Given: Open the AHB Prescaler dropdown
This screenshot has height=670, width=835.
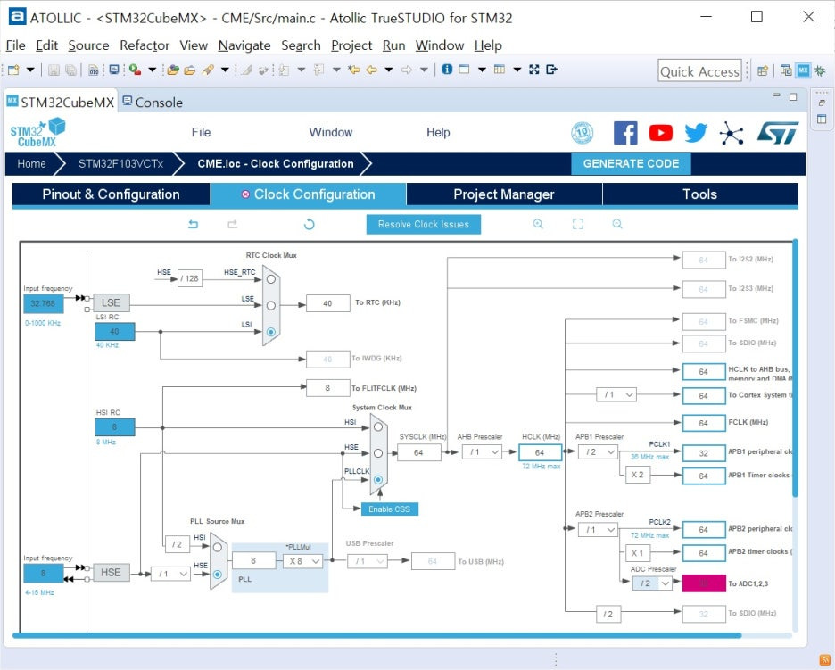Looking at the screenshot, I should click(482, 452).
